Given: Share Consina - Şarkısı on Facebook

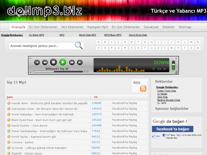Looking at the screenshot, I should coord(124,142).
